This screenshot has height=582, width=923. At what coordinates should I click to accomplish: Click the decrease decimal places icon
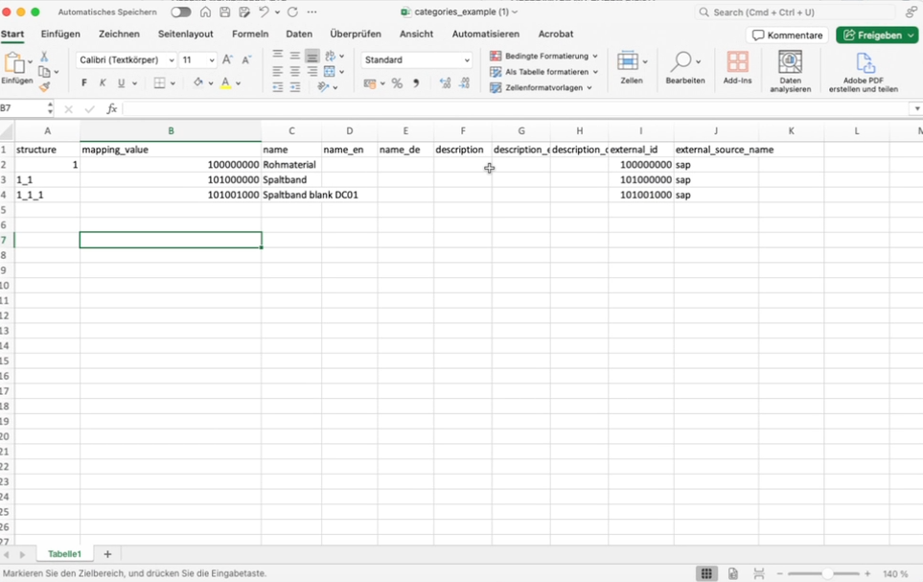[465, 83]
